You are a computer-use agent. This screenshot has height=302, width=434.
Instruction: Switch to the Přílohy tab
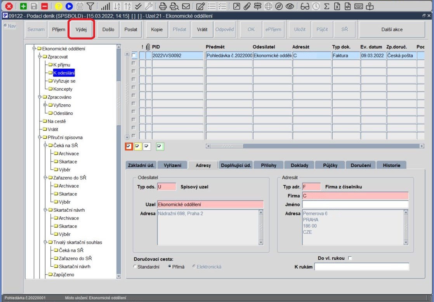point(269,165)
